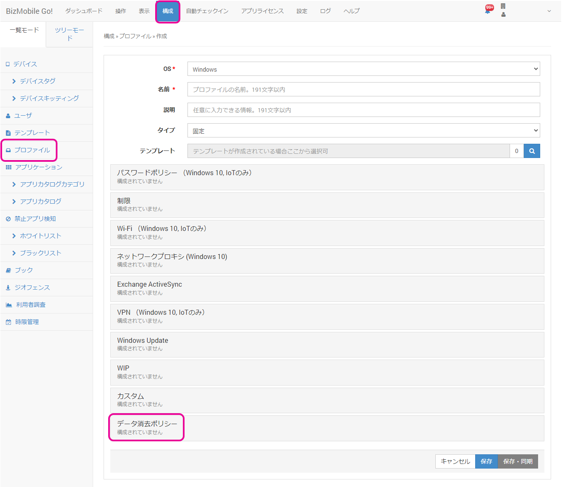Click the book icon beside ブック
This screenshot has height=487, width=562.
click(8, 270)
